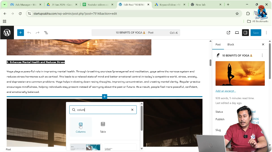
Task: Click the 928 words read time text
Action: tap(235, 98)
